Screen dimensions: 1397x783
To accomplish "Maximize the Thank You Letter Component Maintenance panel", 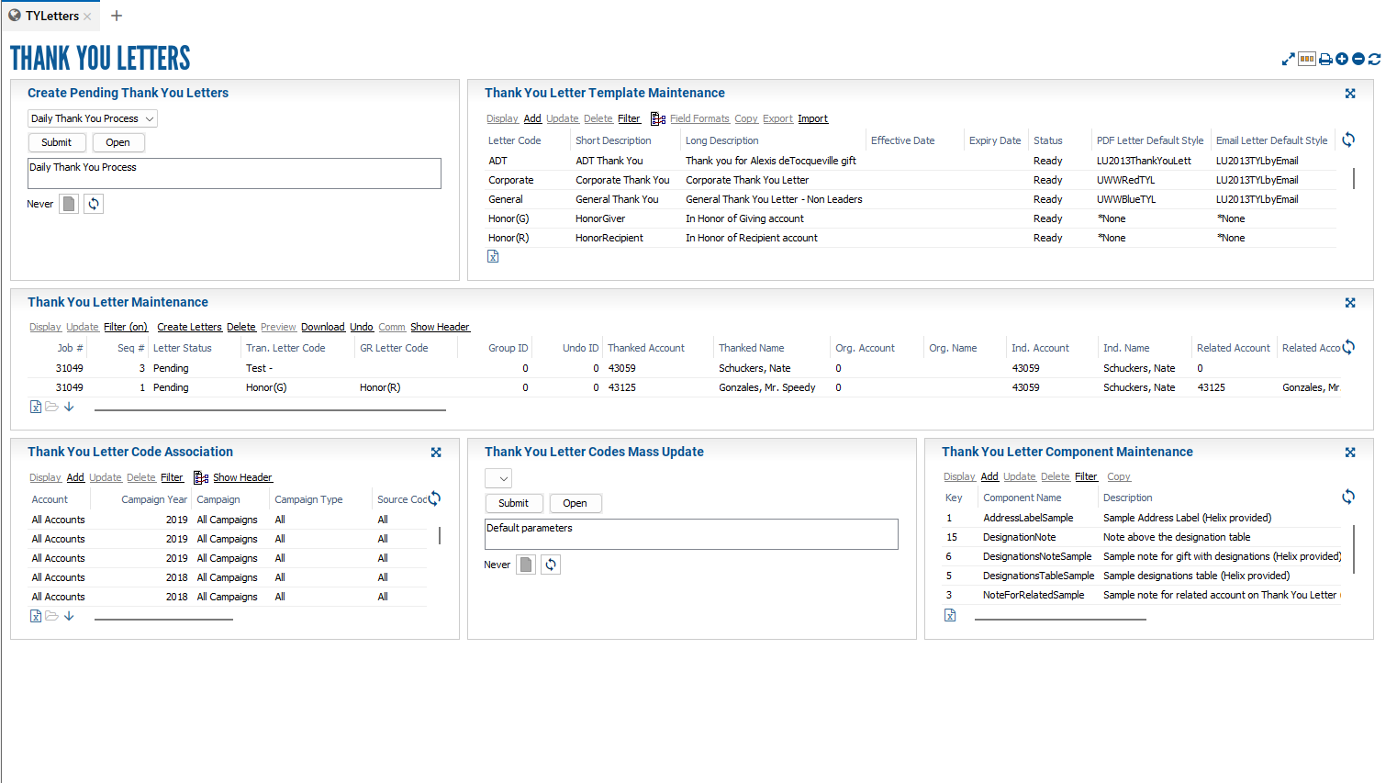I will coord(1350,453).
